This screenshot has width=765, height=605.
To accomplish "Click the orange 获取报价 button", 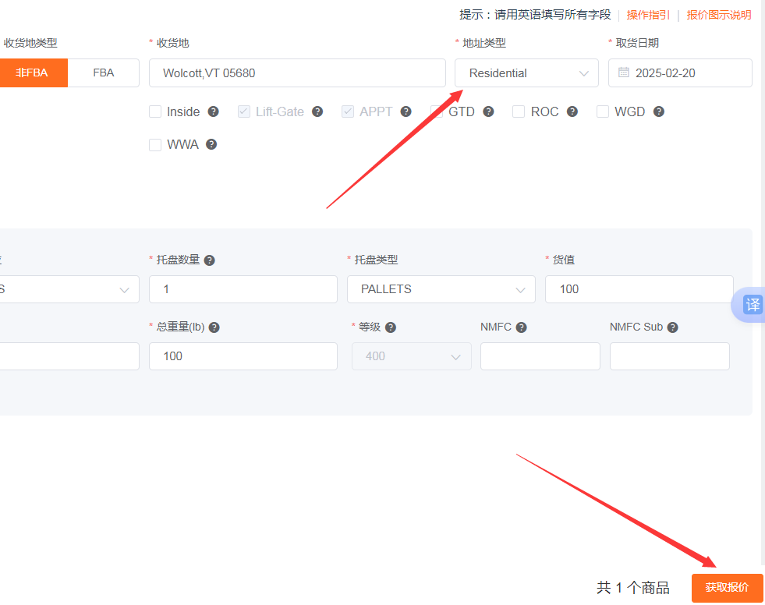I will (x=727, y=588).
